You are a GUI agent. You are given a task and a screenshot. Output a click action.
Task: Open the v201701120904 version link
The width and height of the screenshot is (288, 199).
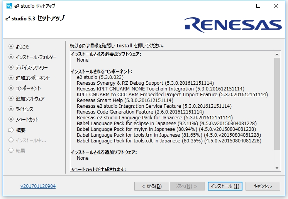[38, 186]
